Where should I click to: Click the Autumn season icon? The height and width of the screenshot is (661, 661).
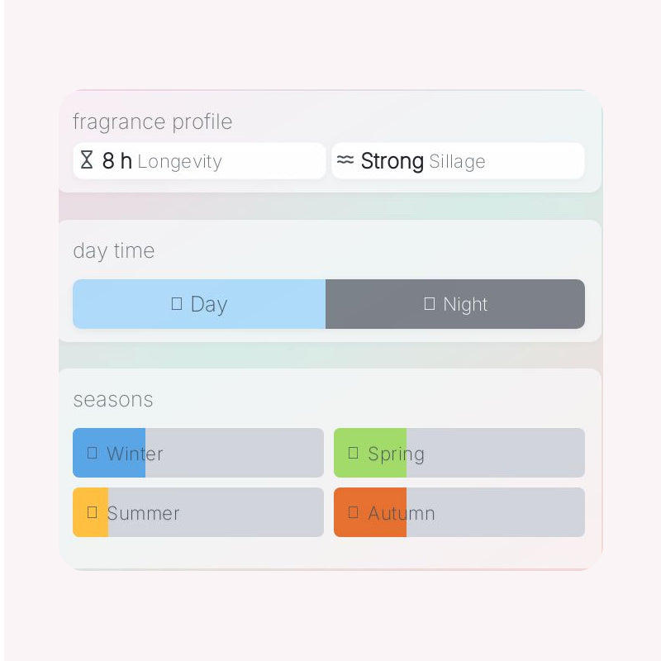pos(354,512)
